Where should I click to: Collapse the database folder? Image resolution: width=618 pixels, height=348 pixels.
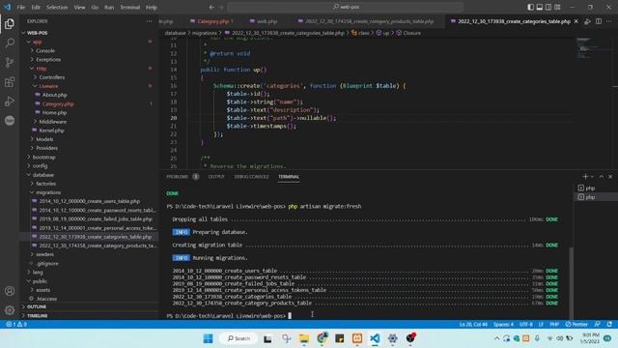pos(89,175)
